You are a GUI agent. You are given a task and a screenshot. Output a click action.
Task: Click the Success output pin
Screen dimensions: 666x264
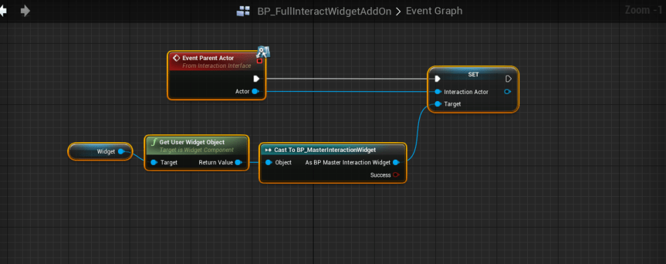coord(396,175)
